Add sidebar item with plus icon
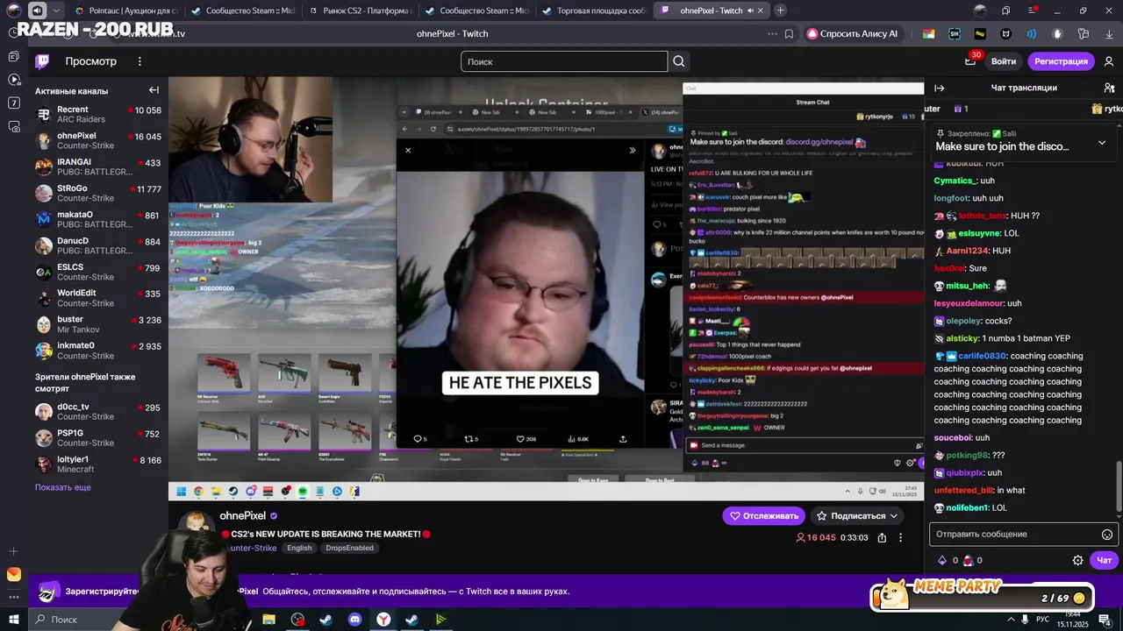This screenshot has height=631, width=1123. 13,551
